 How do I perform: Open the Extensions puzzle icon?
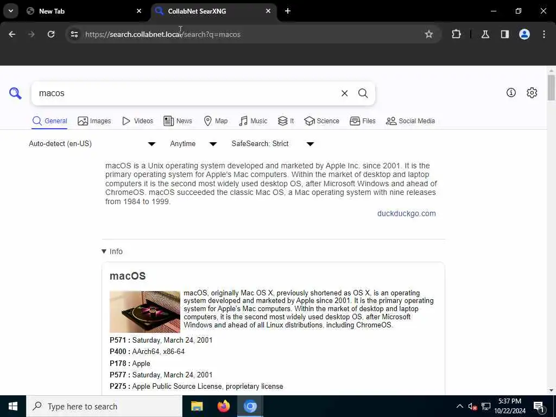pyautogui.click(x=456, y=34)
